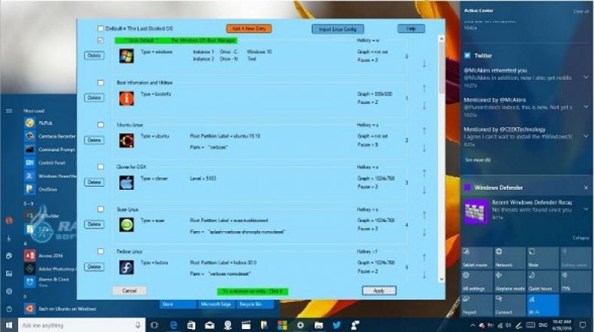Check the Suse Linux entry checkbox
Viewport: 594px width, 332px height.
[x=100, y=209]
